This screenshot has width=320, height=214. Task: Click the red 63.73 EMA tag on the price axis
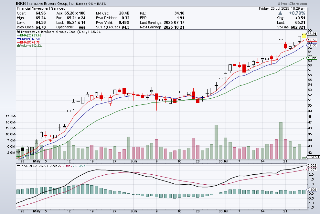tap(312, 40)
